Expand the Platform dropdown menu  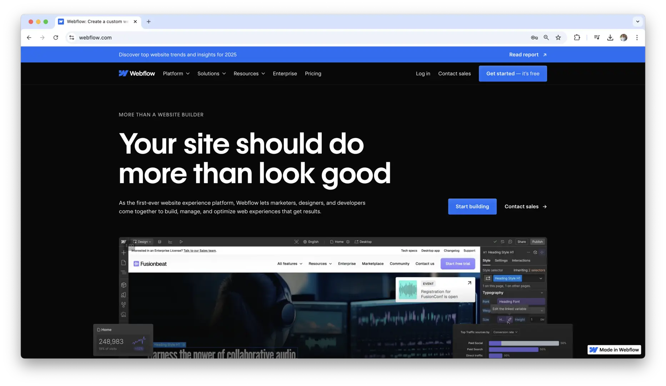click(176, 74)
